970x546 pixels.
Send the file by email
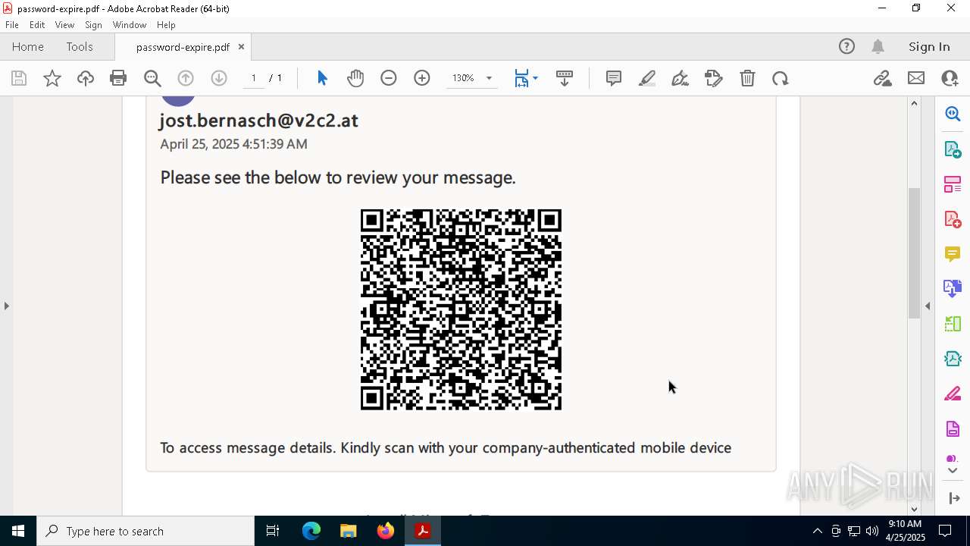pyautogui.click(x=916, y=78)
